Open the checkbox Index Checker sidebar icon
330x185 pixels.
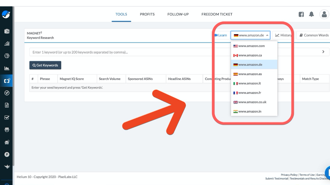click(7, 118)
